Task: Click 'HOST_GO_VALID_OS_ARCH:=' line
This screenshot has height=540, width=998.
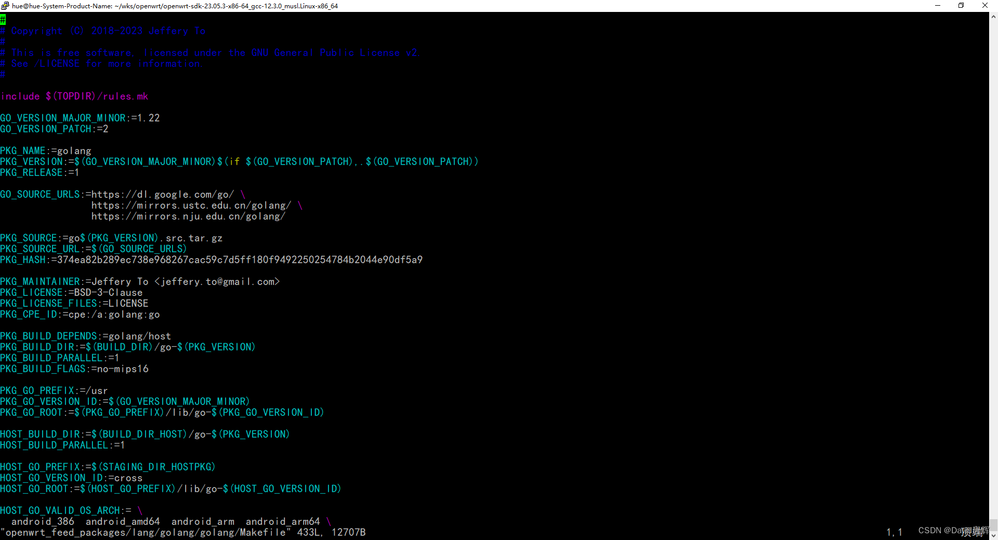Action: point(71,511)
